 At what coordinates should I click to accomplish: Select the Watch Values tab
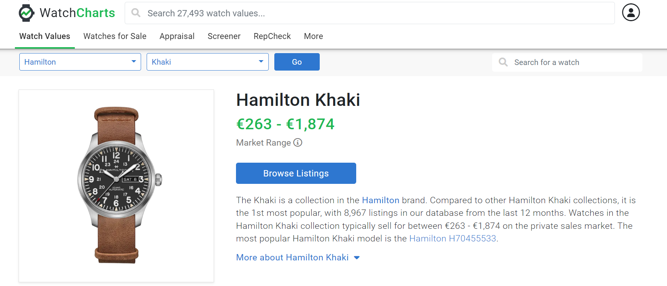coord(45,36)
